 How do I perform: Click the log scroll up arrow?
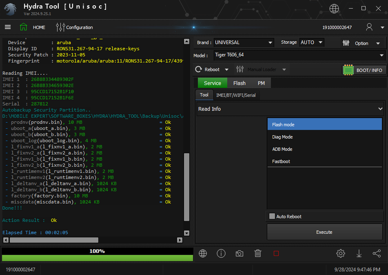[x=186, y=41]
